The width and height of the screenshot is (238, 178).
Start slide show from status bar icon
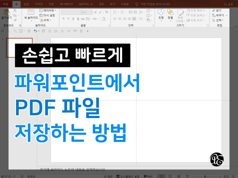click(188, 176)
